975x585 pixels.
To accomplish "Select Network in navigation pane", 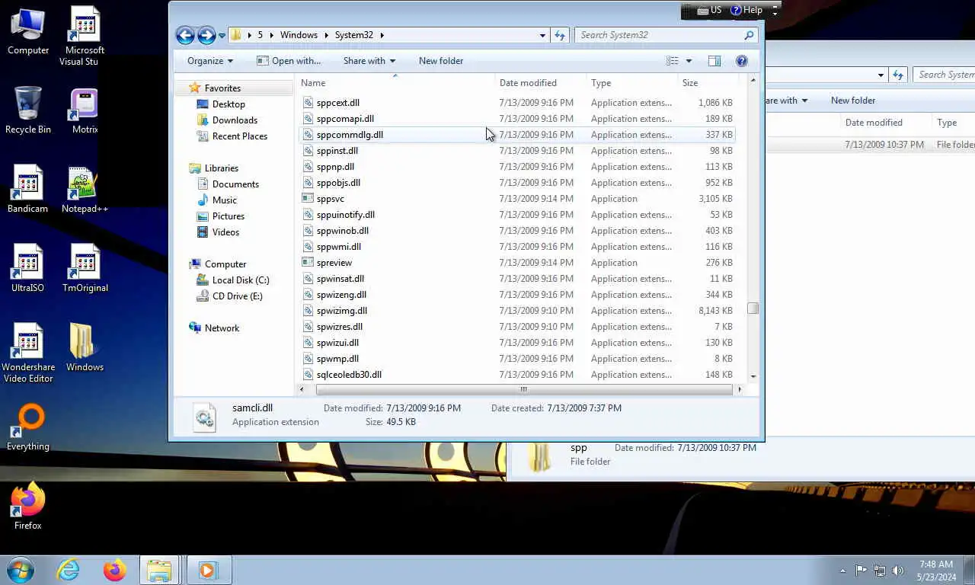I will click(x=222, y=328).
